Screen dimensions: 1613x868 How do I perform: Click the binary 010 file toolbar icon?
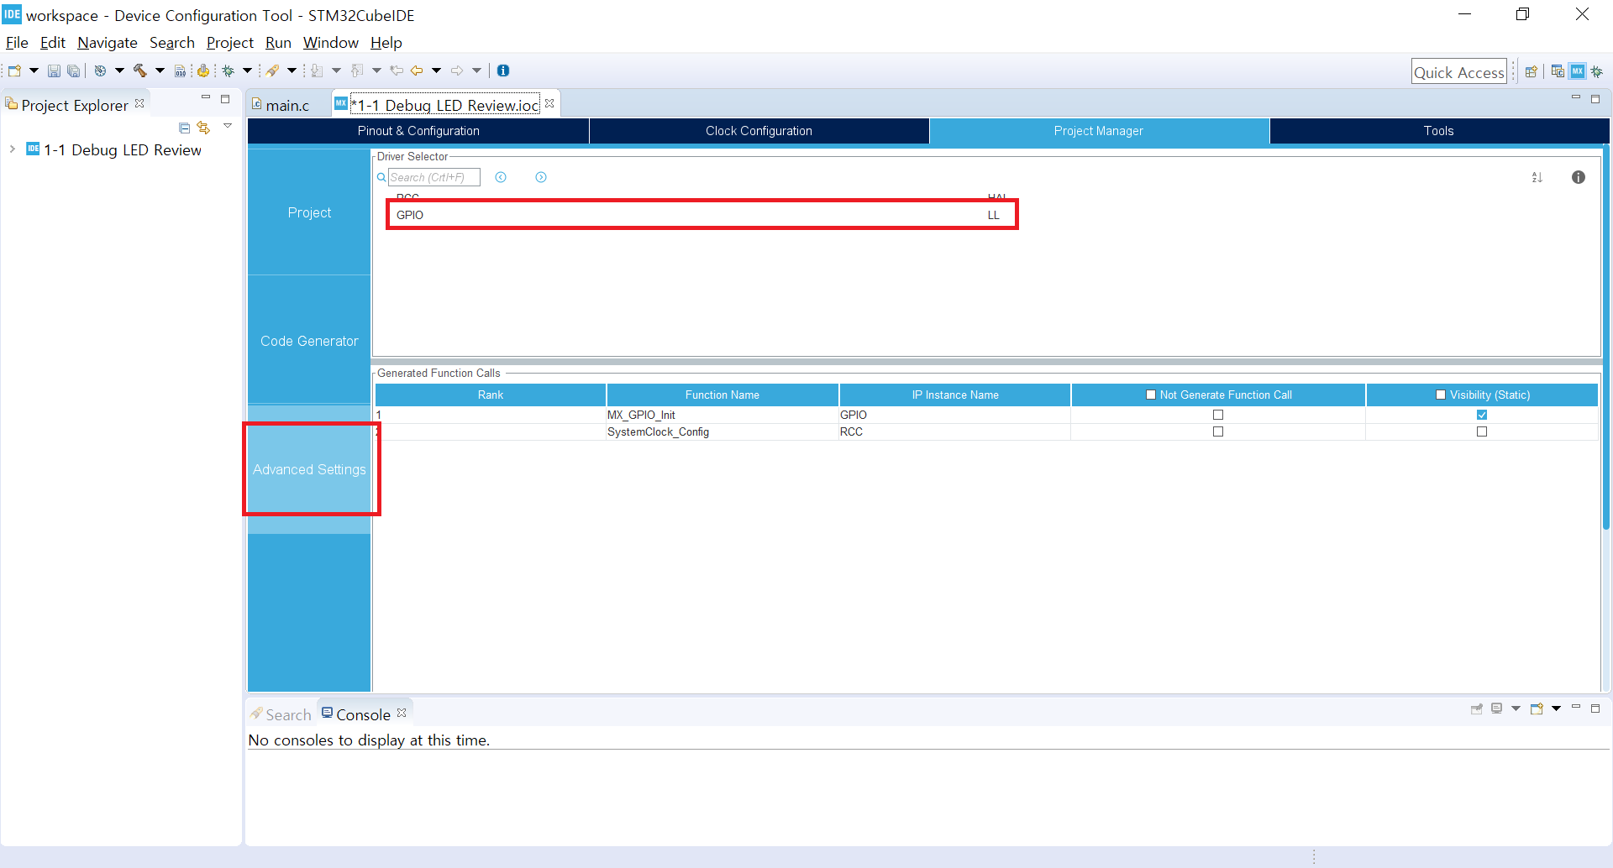pyautogui.click(x=180, y=71)
